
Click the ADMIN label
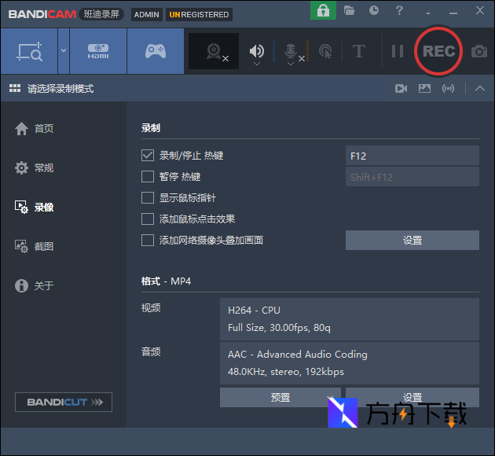click(146, 14)
